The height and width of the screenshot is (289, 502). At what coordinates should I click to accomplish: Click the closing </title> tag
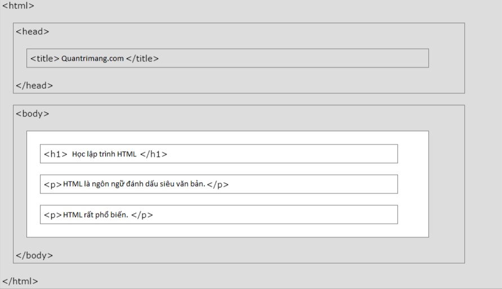142,58
